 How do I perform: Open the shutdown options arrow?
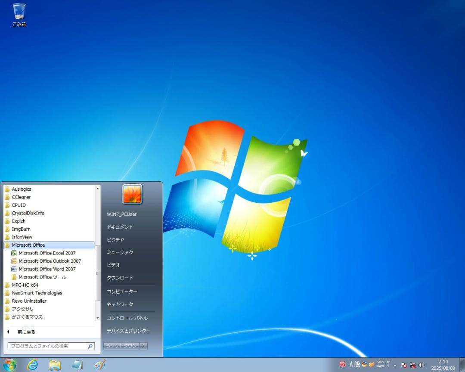143,346
